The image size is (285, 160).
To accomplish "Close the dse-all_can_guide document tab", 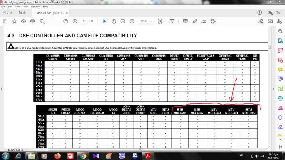I will tap(67, 13).
